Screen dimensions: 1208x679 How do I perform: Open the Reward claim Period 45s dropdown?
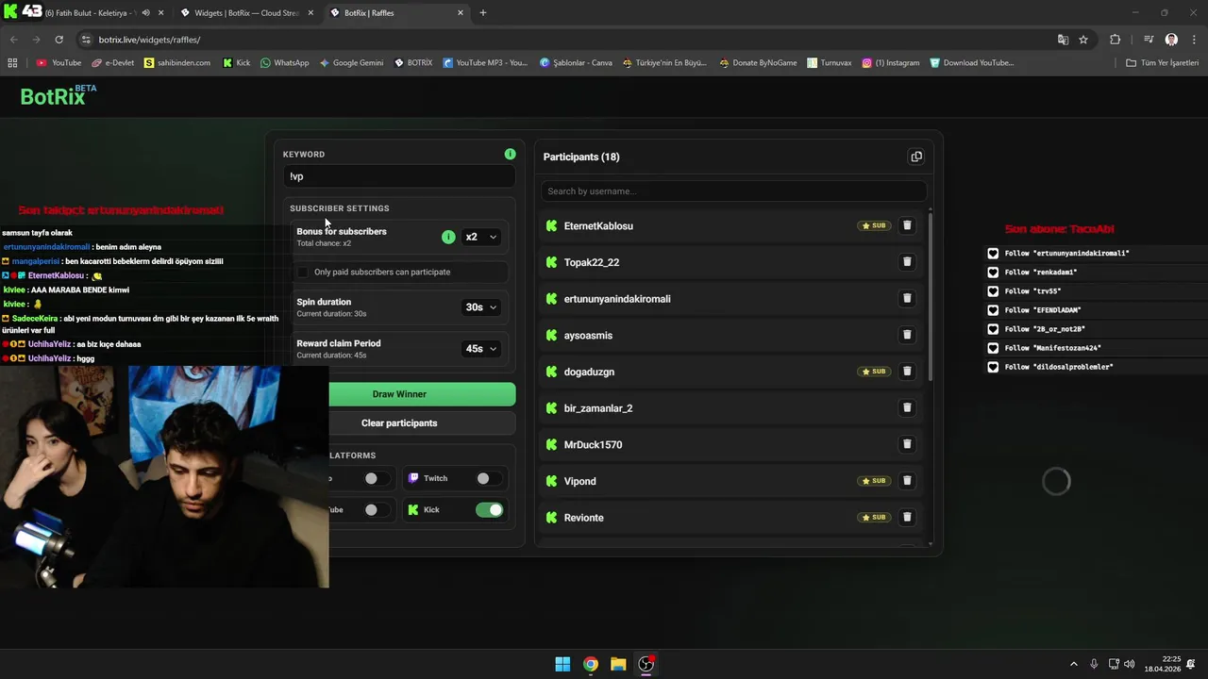click(480, 348)
